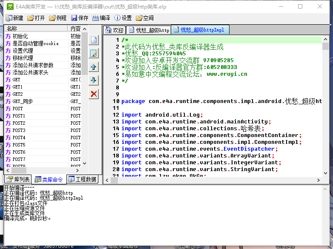This screenshot has height=249, width=333.
Task: Click the 内容 column header
Action: tap(75, 29)
